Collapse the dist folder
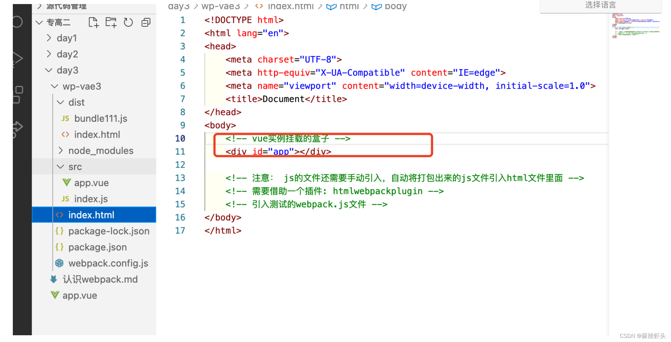Viewport: 671px width, 342px height. pos(60,102)
